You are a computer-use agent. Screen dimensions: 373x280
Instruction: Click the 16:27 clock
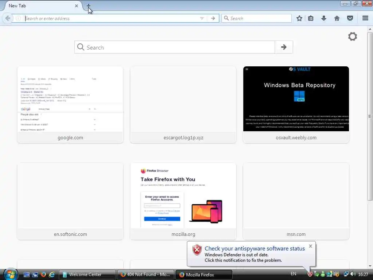363,274
